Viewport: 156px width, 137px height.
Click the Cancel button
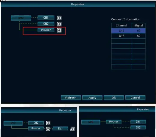(135, 98)
